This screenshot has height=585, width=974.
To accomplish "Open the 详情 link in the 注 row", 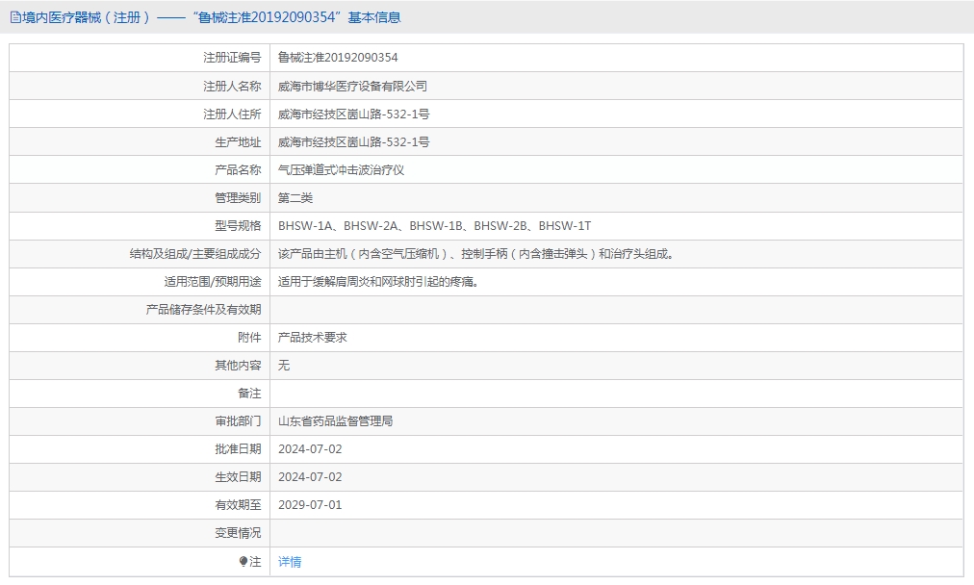I will pyautogui.click(x=290, y=561).
